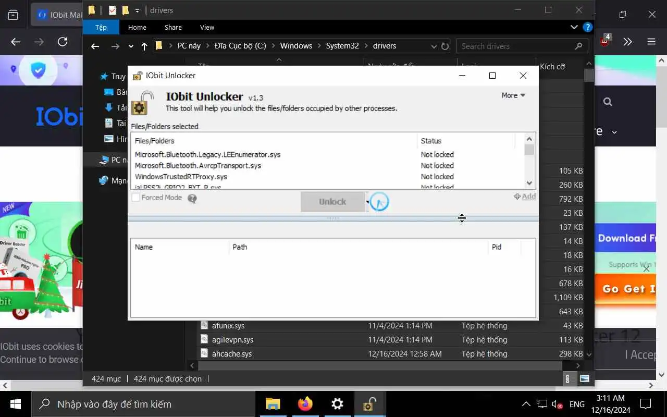Open quick access toolbar customize dropdown

[137, 10]
